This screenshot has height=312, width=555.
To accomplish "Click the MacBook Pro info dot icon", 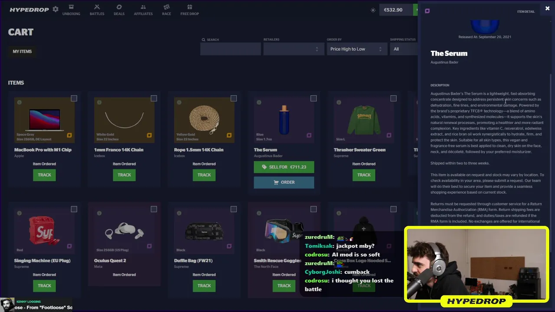I will [20, 102].
